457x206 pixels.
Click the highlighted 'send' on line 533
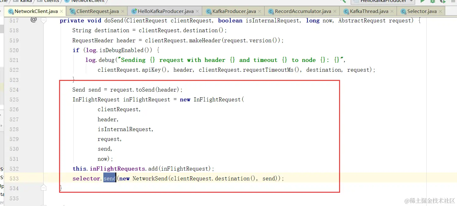pos(110,179)
